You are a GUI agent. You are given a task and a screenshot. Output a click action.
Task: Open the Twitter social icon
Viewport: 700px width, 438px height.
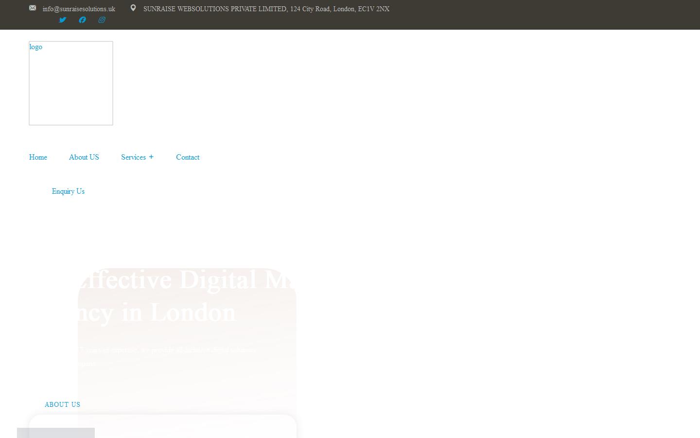pyautogui.click(x=62, y=20)
